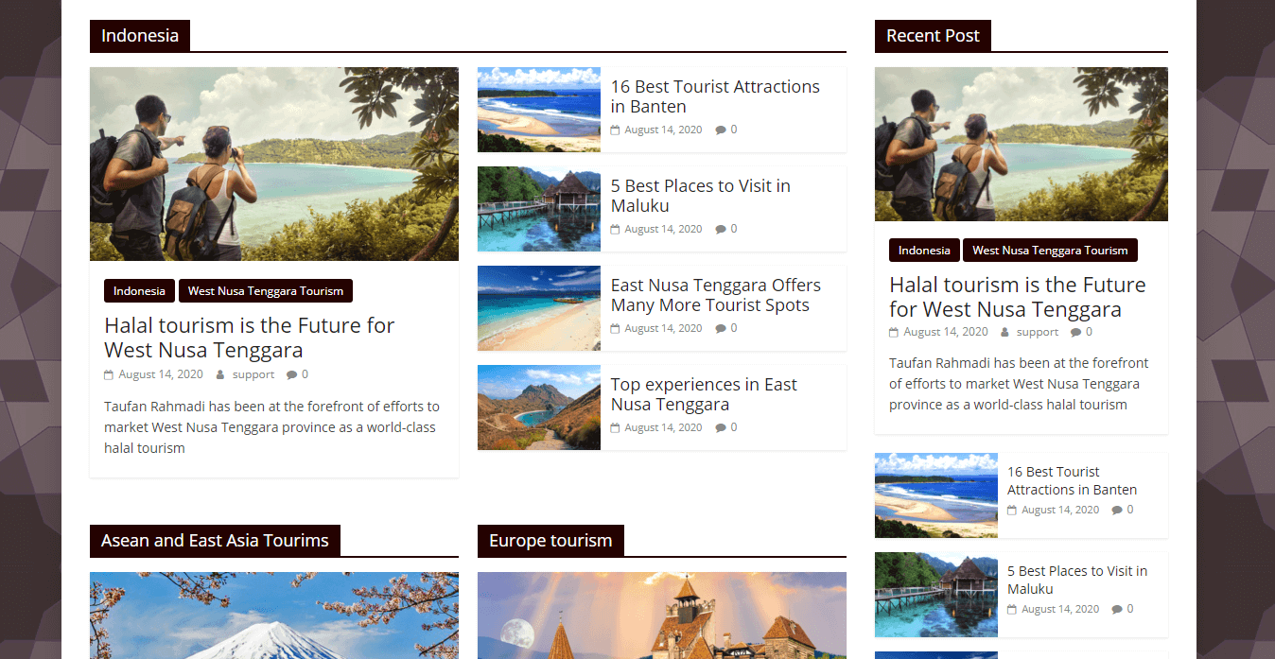Viewport: 1275px width, 659px height.
Task: Click comment icon beside sidebar 16 Best Tourist Attractions
Action: click(1117, 510)
